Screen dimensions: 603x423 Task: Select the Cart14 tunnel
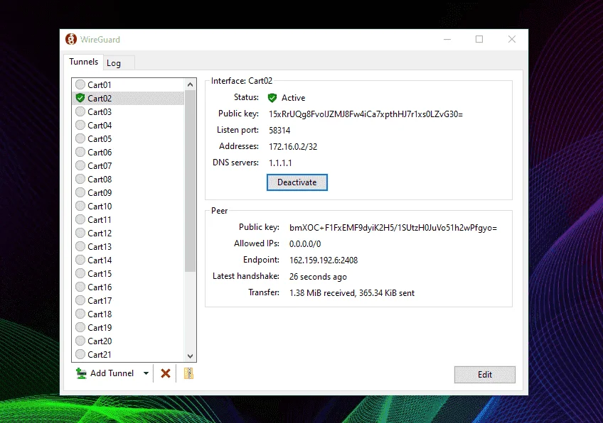pyautogui.click(x=128, y=260)
